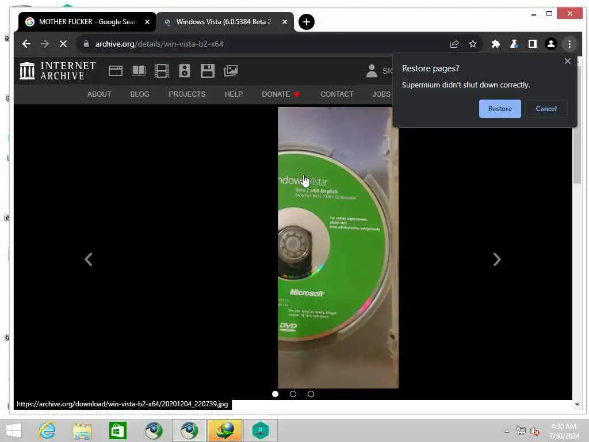Click the scrollbar down arrow
This screenshot has width=589, height=442.
pos(577,405)
